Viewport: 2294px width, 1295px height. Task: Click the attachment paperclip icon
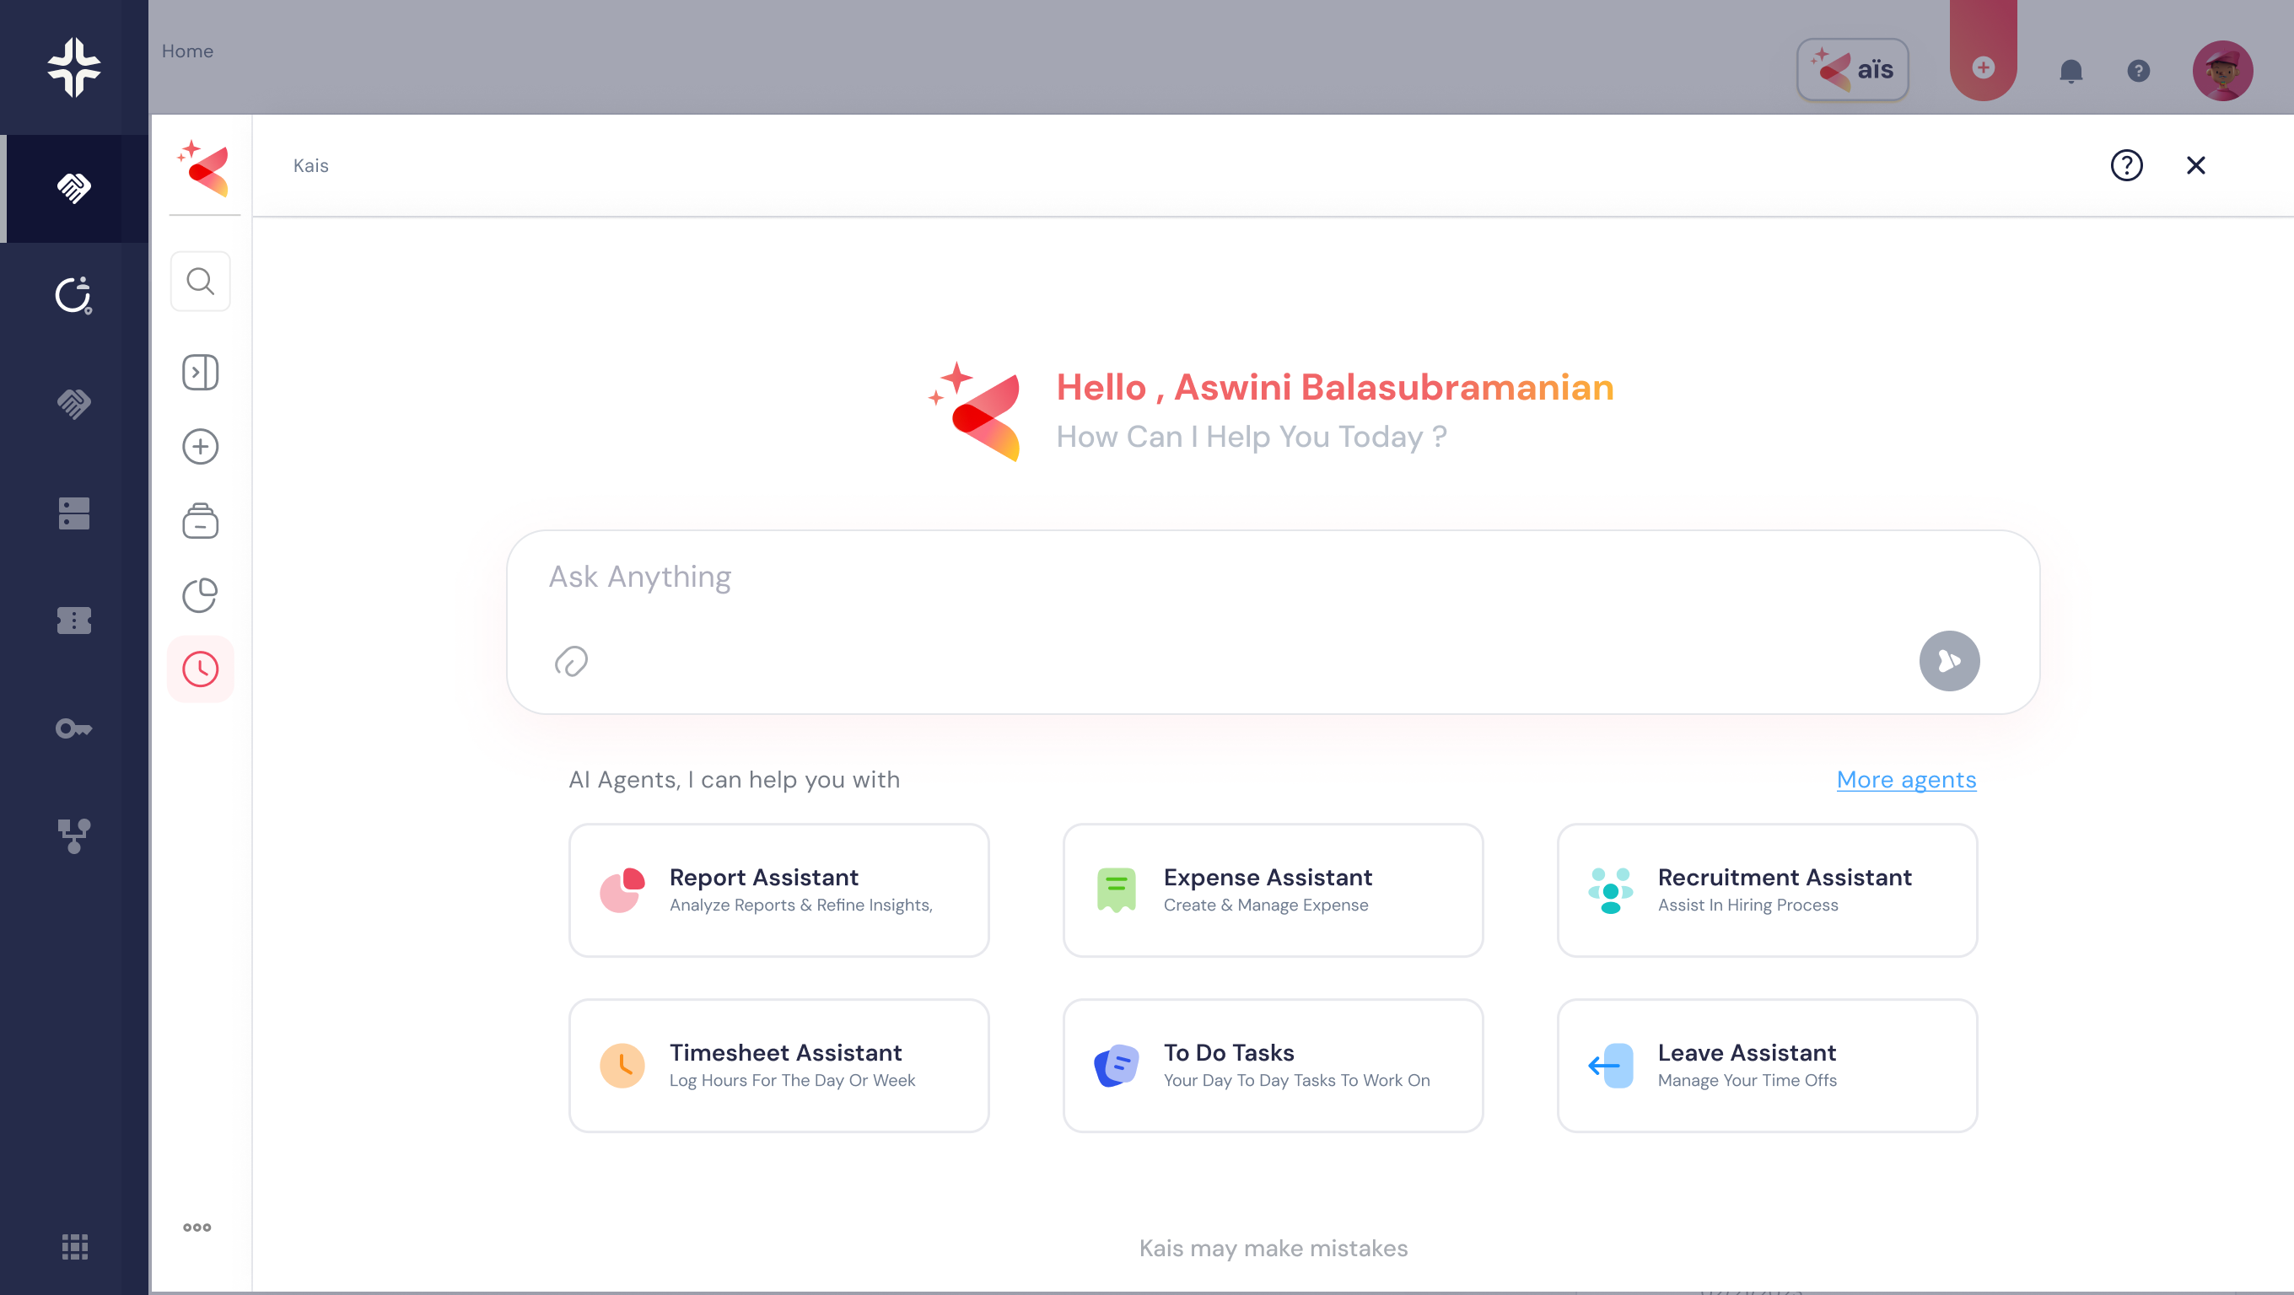pyautogui.click(x=571, y=661)
